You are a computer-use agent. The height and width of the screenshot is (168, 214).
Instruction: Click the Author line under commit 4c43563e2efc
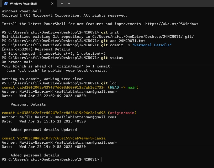tap(59, 117)
